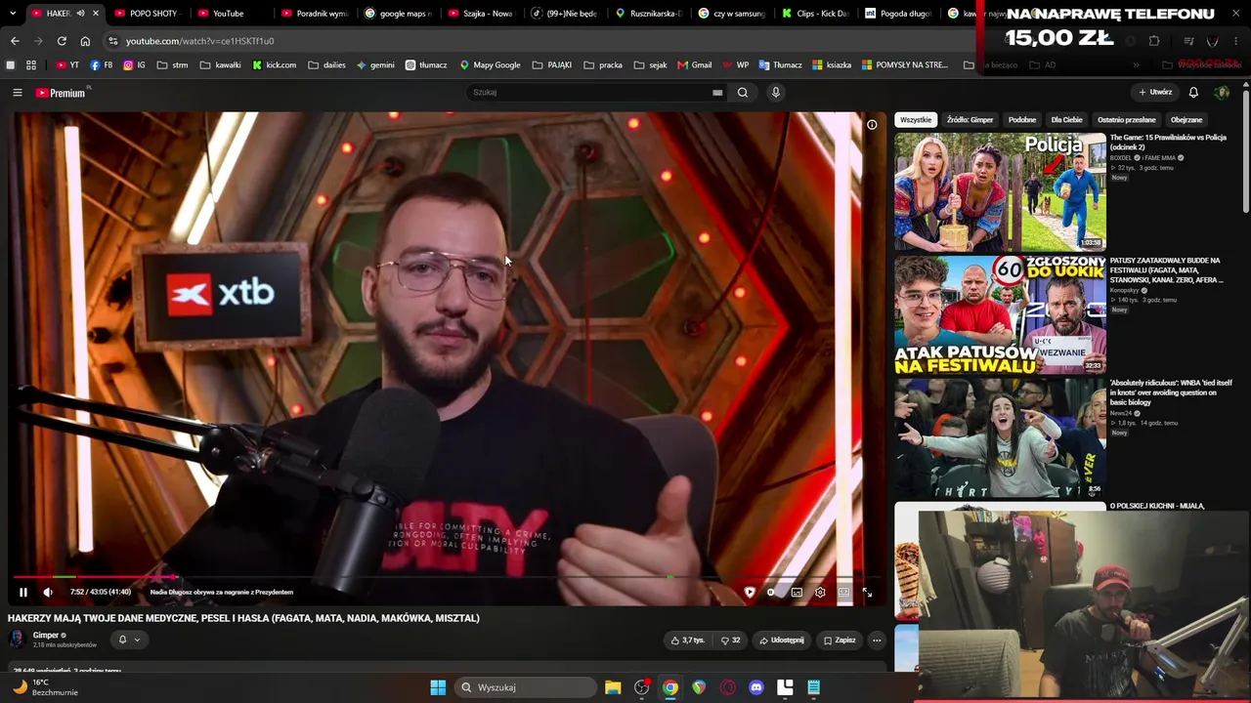This screenshot has height=703, width=1251.
Task: Select the Obejrzane filter chip
Action: [x=1186, y=120]
